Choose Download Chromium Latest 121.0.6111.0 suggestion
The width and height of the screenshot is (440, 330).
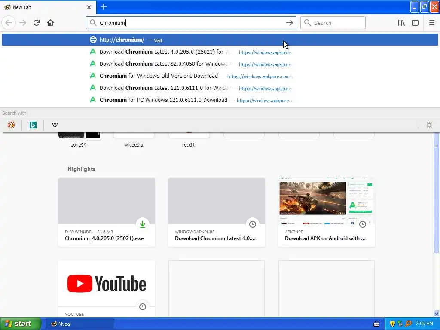(x=220, y=88)
